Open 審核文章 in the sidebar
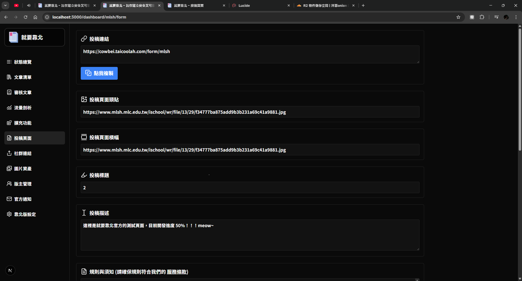 click(35, 92)
